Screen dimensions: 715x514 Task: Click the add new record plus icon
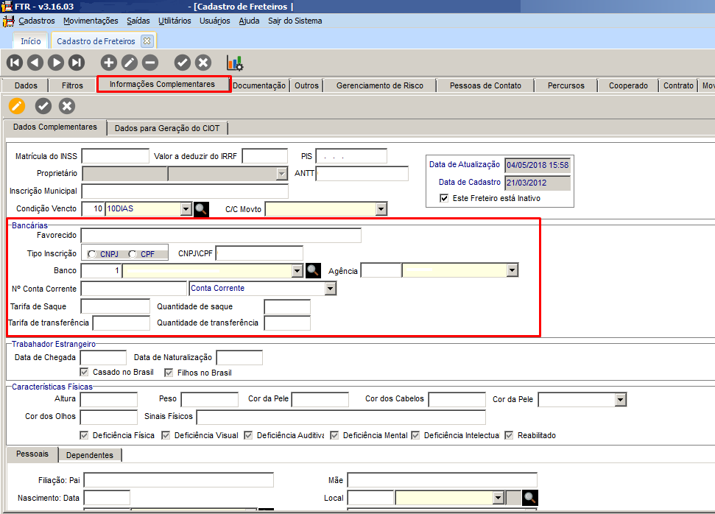(x=108, y=63)
